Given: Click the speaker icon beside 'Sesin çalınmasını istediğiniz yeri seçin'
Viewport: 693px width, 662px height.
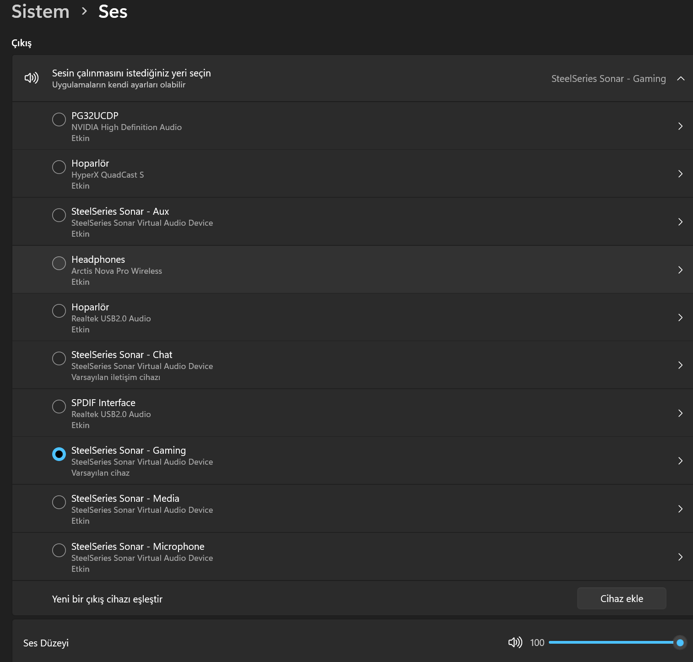Looking at the screenshot, I should (32, 78).
